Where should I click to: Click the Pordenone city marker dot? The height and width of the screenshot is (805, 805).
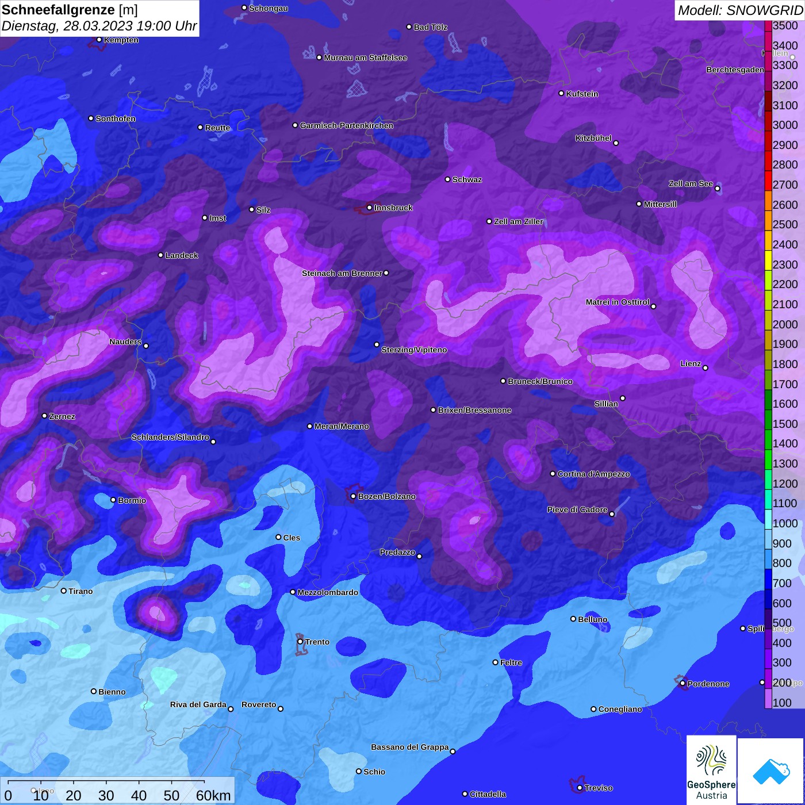tap(683, 684)
